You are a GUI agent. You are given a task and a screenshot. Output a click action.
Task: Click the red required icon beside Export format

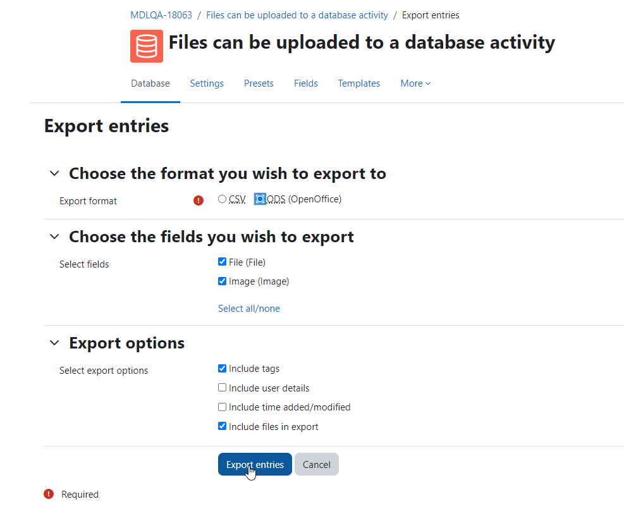click(198, 200)
